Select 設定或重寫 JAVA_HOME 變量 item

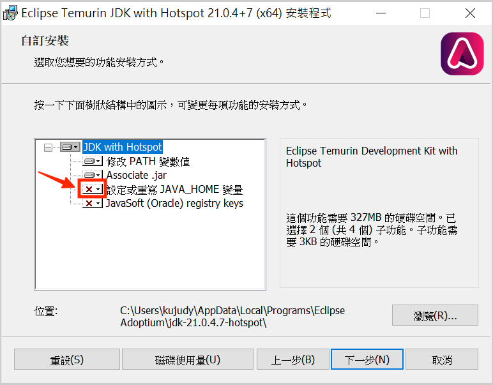pos(174,189)
